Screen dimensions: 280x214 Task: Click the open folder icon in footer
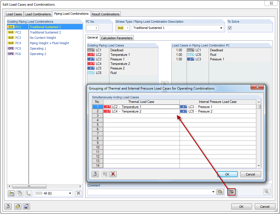coord(18,207)
